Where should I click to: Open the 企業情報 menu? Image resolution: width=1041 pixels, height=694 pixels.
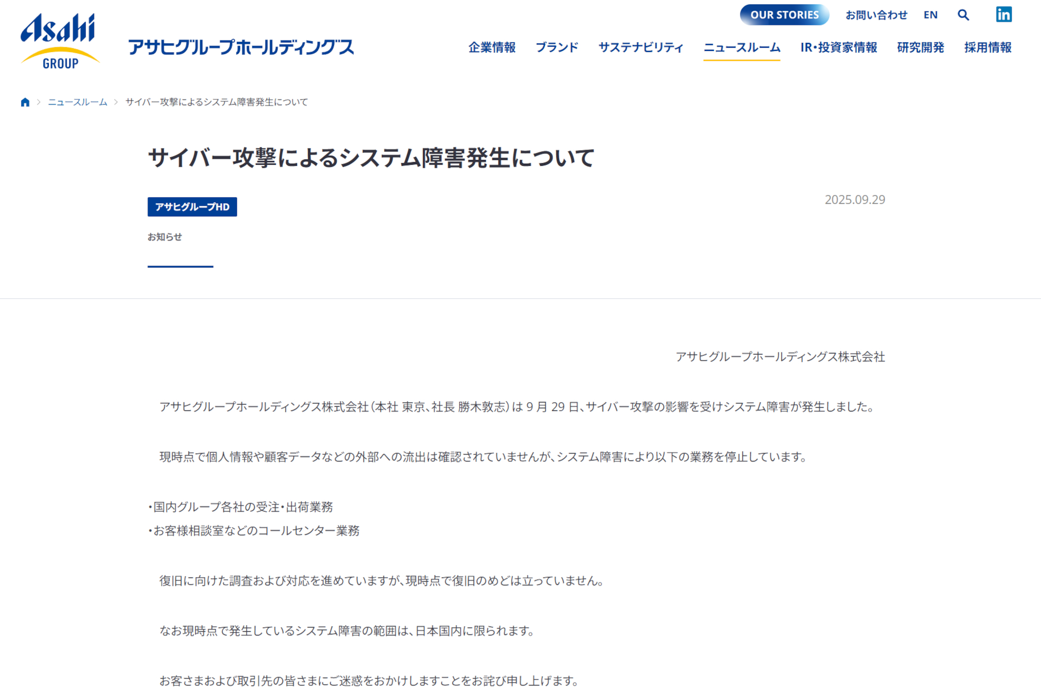(492, 48)
